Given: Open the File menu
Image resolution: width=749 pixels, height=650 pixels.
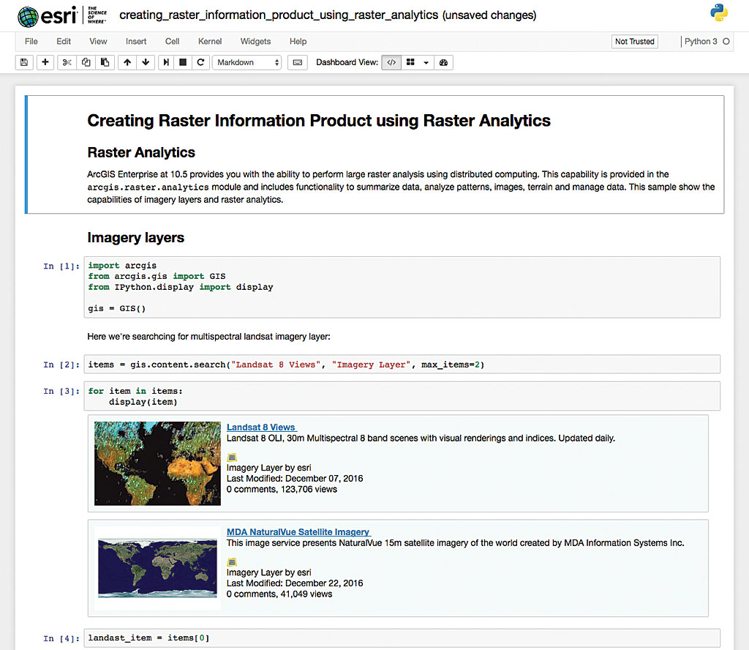Looking at the screenshot, I should (x=31, y=42).
